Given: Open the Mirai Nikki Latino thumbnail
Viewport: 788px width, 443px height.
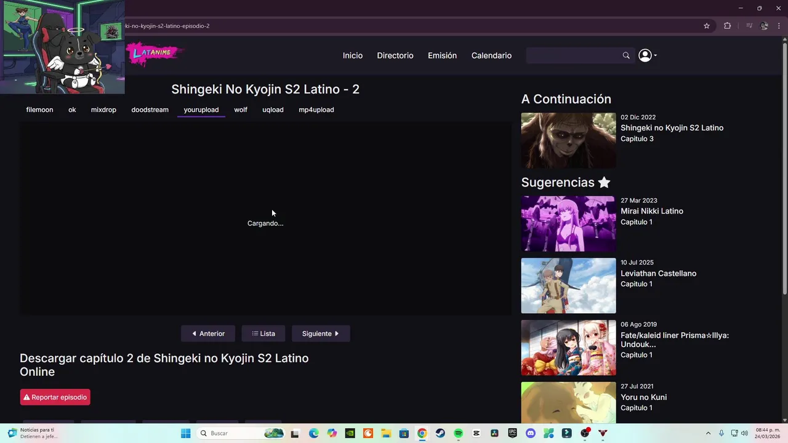Looking at the screenshot, I should point(568,224).
